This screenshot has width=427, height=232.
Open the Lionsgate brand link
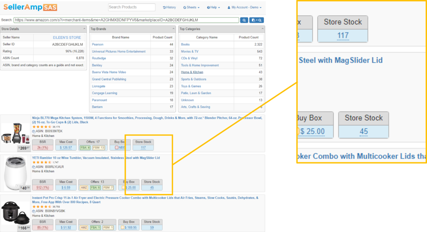click(98, 86)
